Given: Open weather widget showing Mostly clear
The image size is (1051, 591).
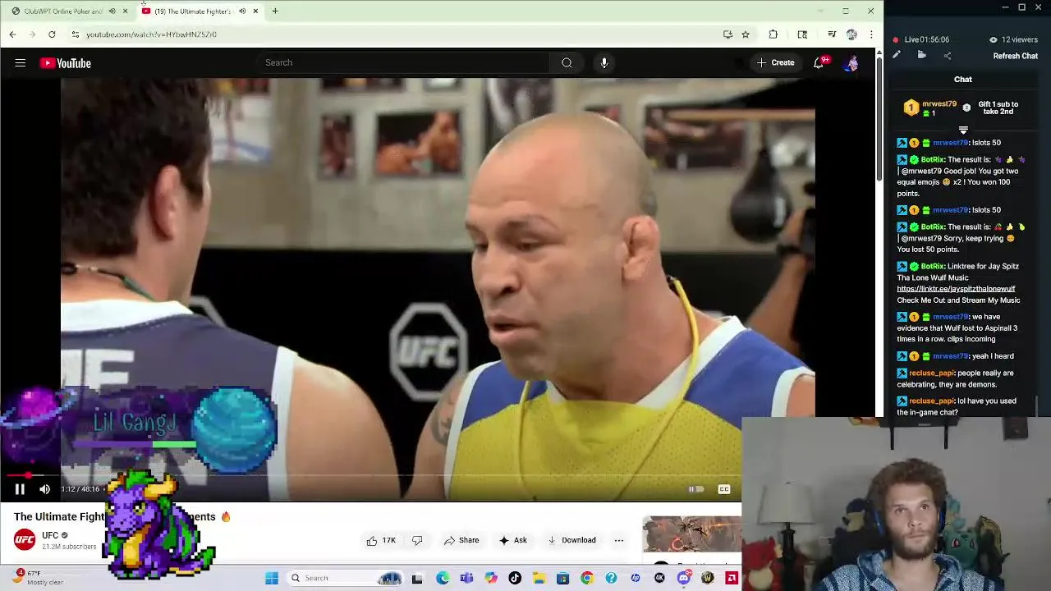Looking at the screenshot, I should tap(37, 578).
